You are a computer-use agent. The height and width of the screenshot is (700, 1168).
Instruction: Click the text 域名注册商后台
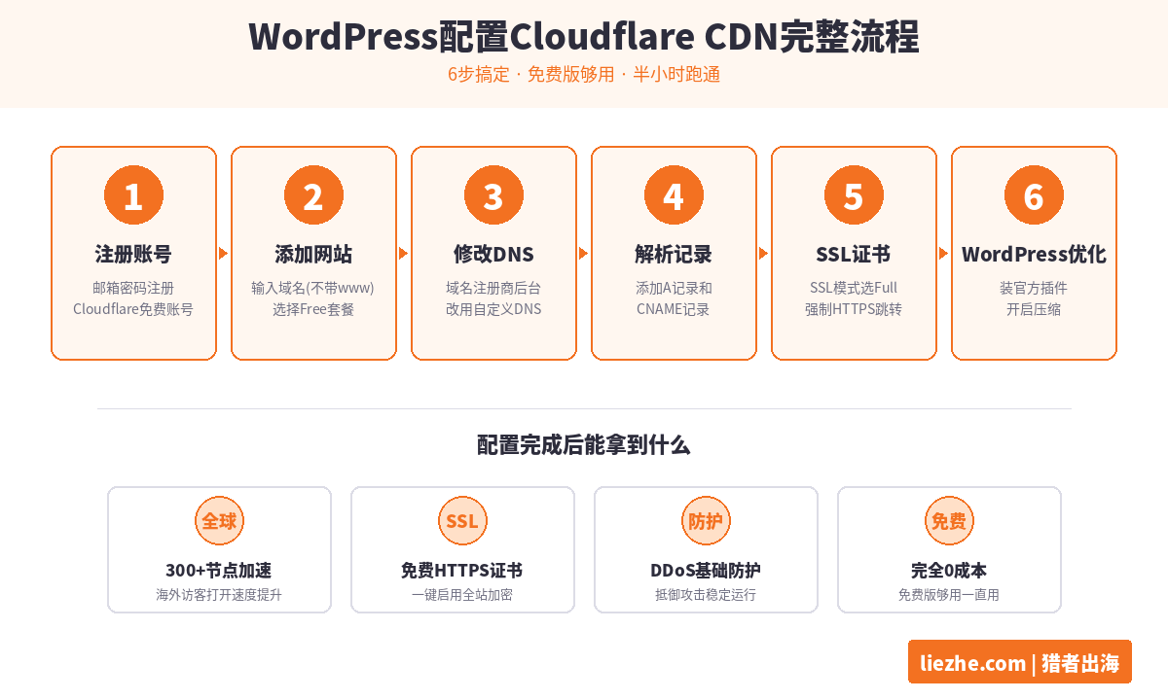tap(493, 288)
